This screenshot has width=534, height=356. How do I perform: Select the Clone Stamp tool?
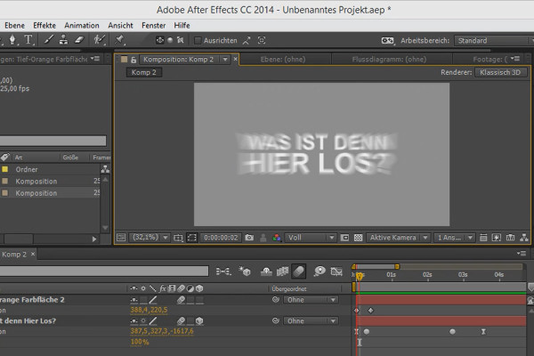(x=63, y=40)
